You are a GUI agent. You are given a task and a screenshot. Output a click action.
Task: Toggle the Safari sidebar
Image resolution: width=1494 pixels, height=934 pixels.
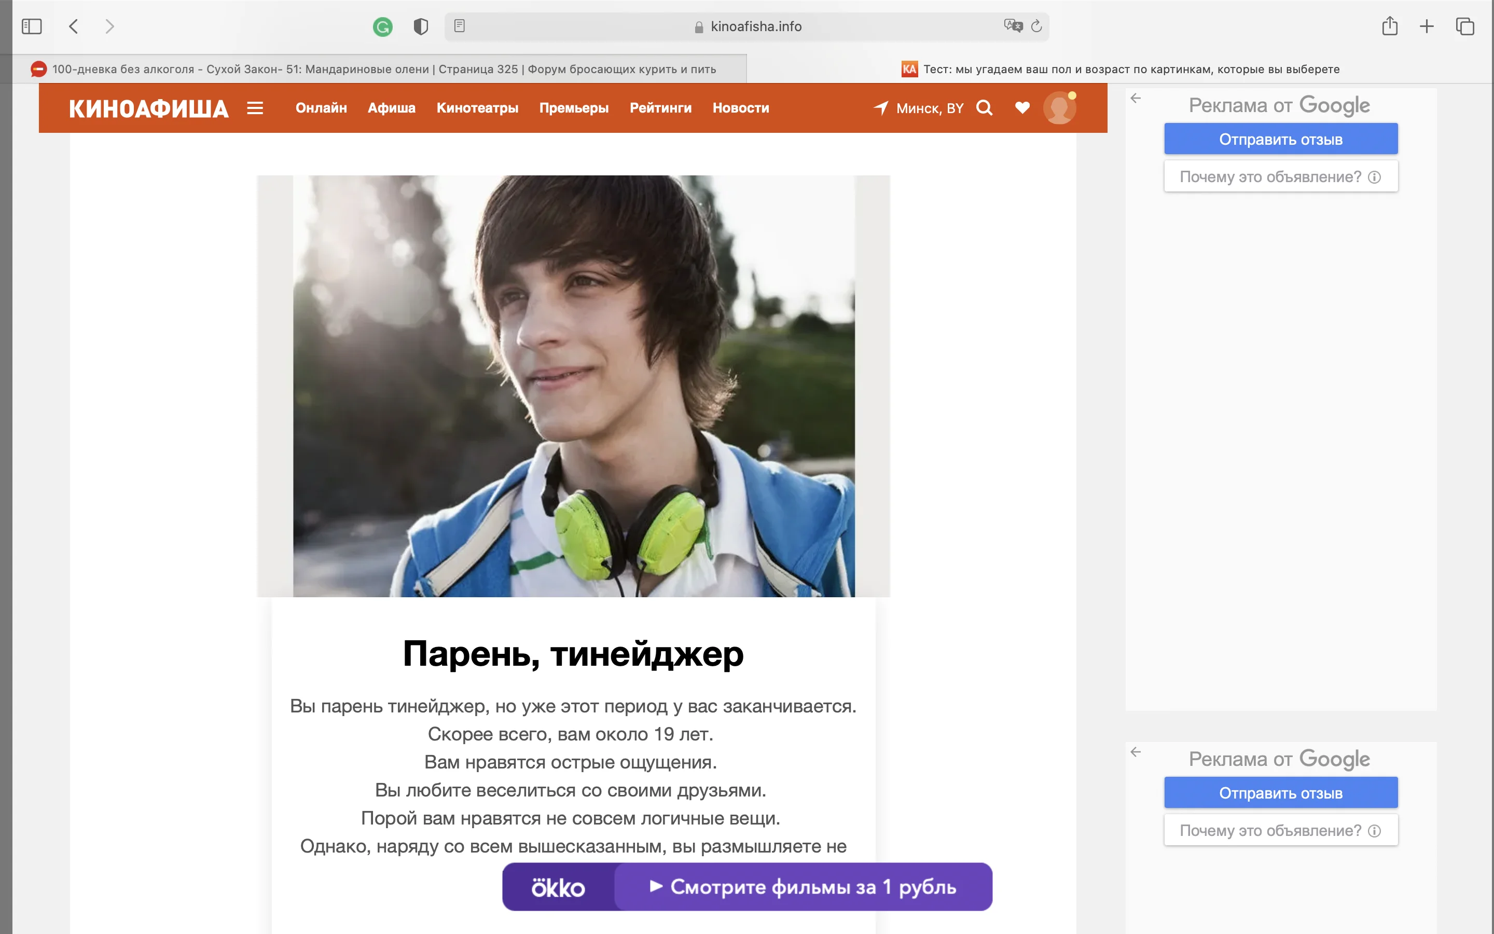coord(32,26)
